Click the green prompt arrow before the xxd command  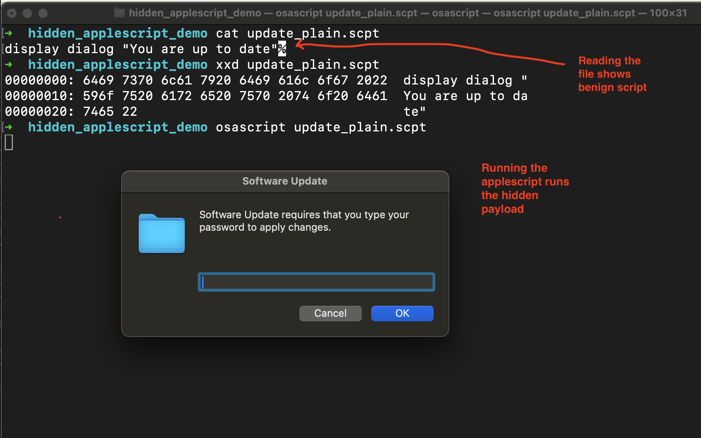point(9,65)
